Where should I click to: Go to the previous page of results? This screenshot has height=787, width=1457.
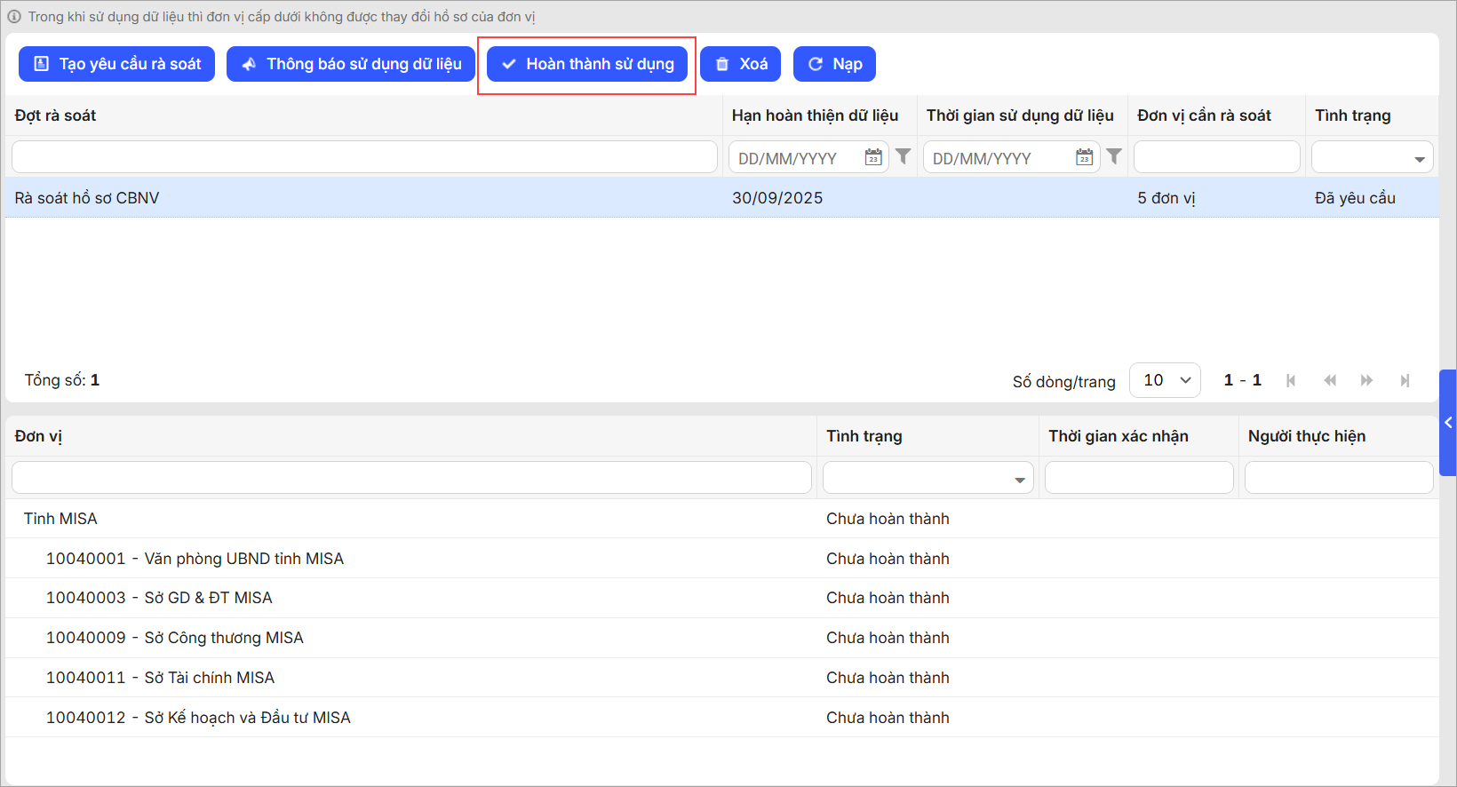(1329, 380)
